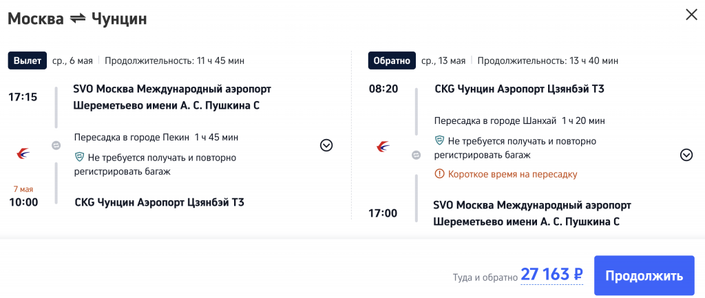This screenshot has width=705, height=298.
Task: Close the flight details dialog
Action: coord(691,14)
